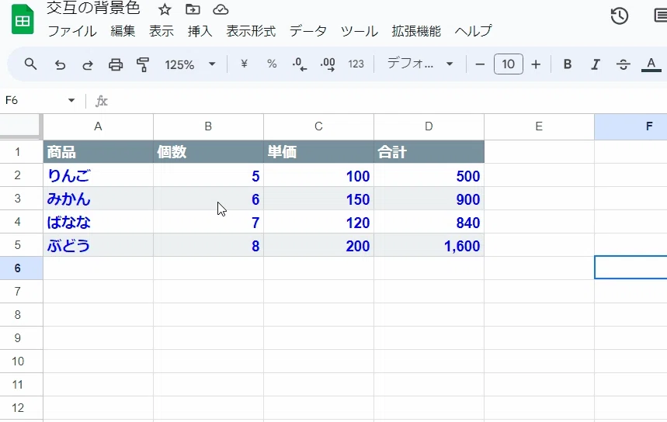Decrease decimal places
The width and height of the screenshot is (667, 422).
[x=300, y=64]
